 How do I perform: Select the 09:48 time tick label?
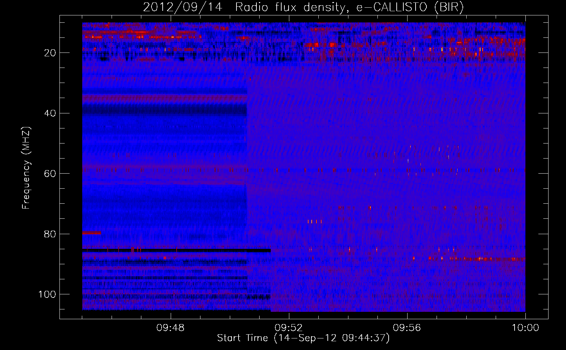pyautogui.click(x=170, y=328)
